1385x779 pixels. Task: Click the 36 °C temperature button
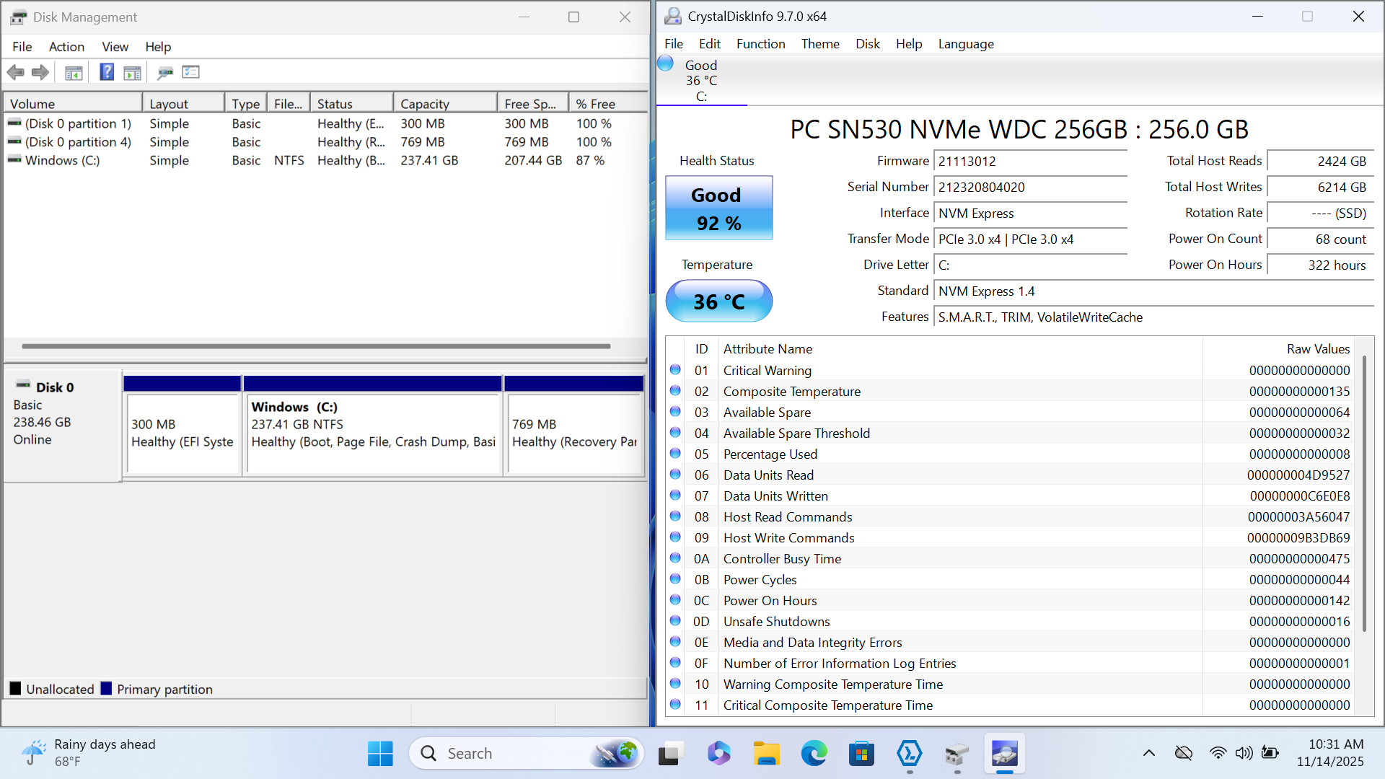(x=718, y=302)
